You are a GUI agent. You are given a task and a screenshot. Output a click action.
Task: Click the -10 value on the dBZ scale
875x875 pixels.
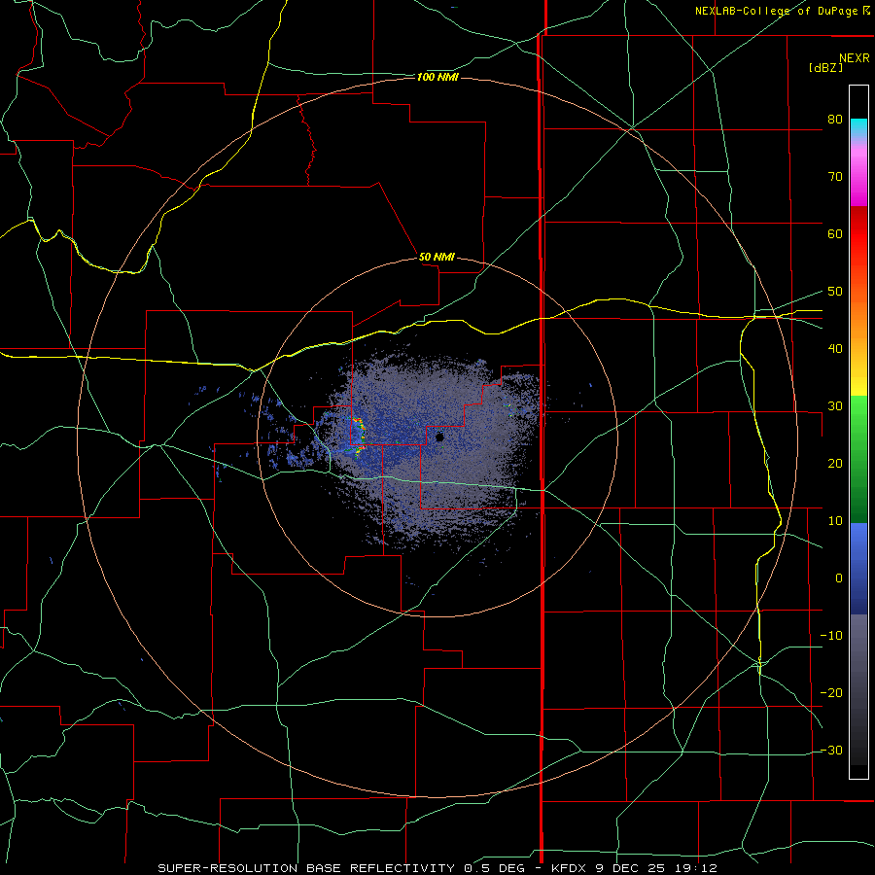(x=831, y=636)
